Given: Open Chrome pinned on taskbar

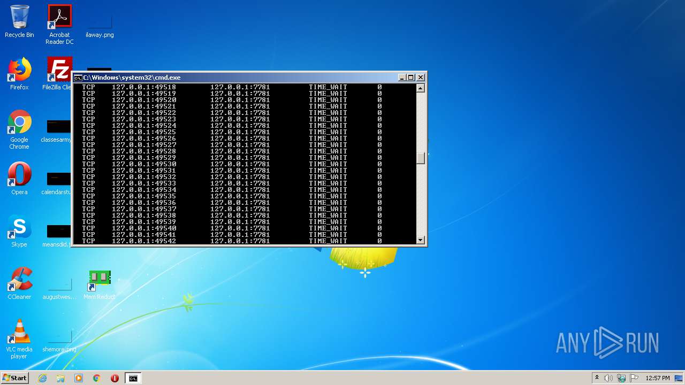Looking at the screenshot, I should (x=97, y=378).
